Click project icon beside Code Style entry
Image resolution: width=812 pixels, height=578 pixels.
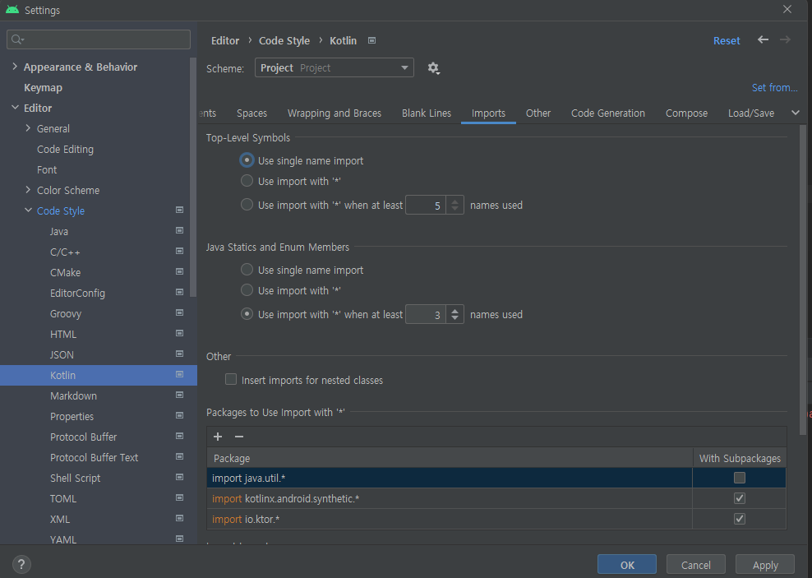tap(180, 210)
